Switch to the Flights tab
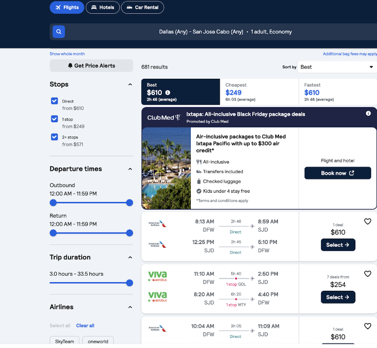377x348 pixels. click(x=67, y=7)
